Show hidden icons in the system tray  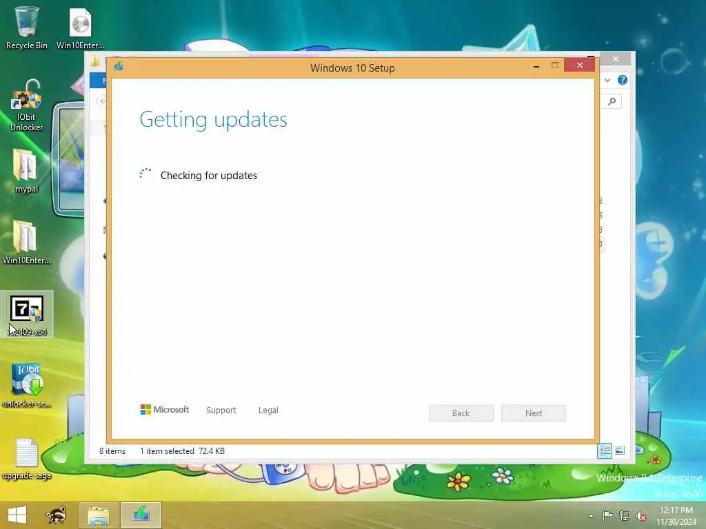tap(591, 516)
